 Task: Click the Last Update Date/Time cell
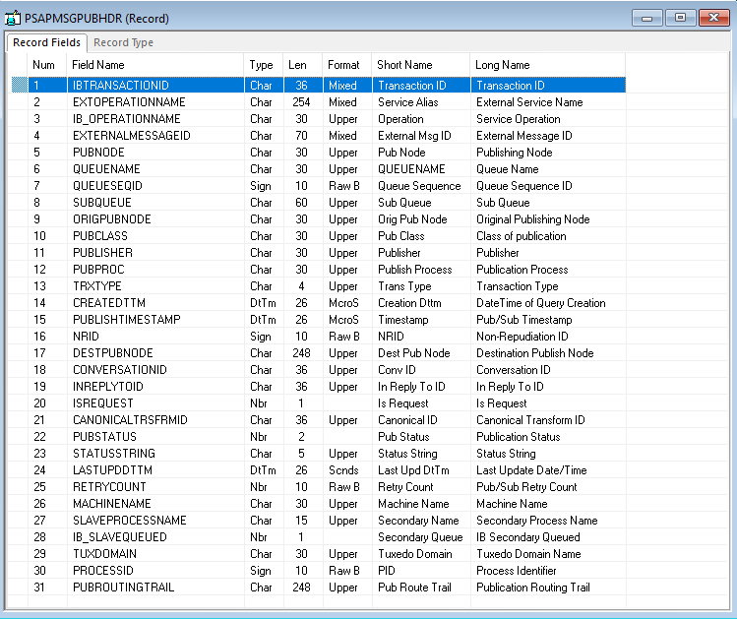pyautogui.click(x=531, y=470)
